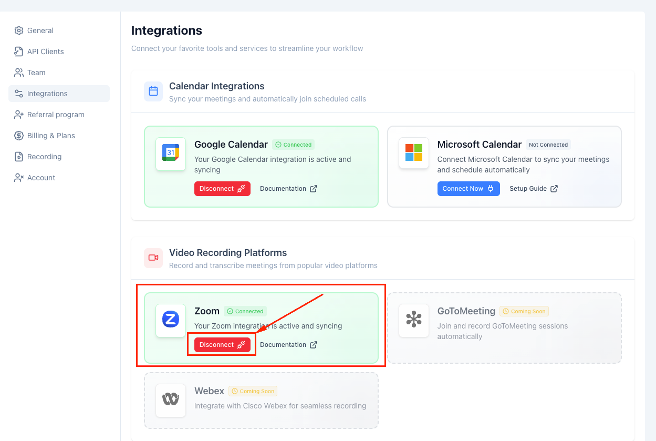Click the Zoom integration logo icon

click(x=170, y=320)
